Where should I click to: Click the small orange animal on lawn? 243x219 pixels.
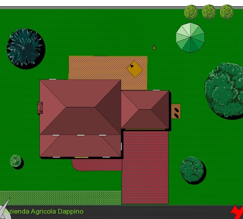click(154, 47)
